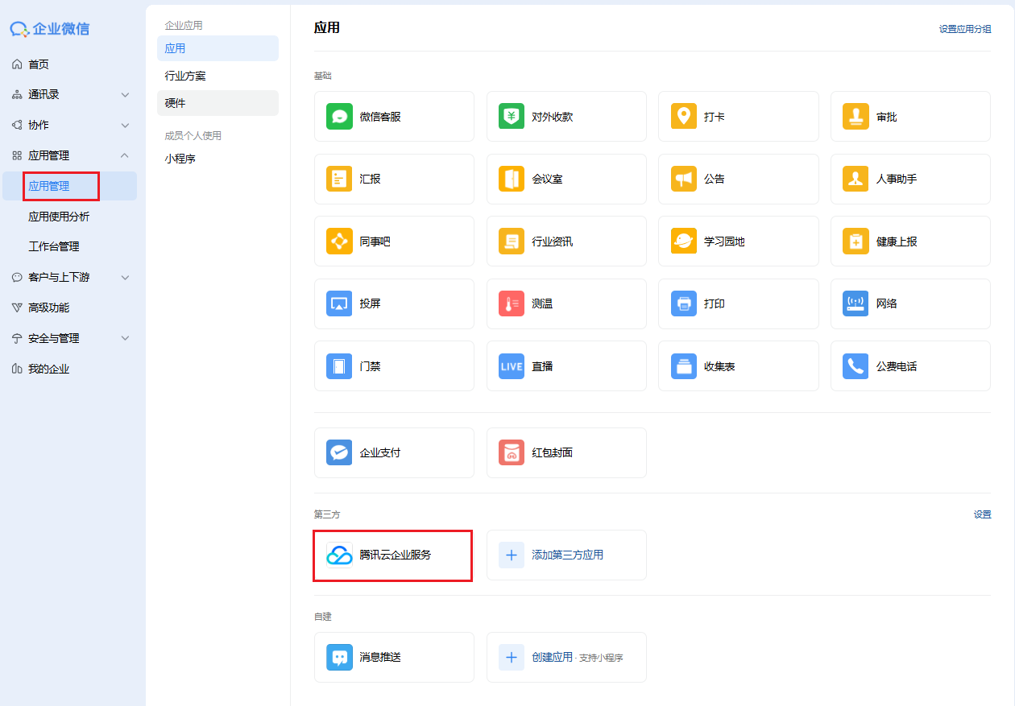Select the 审批 stamp icon
This screenshot has width=1015, height=706.
pos(855,116)
